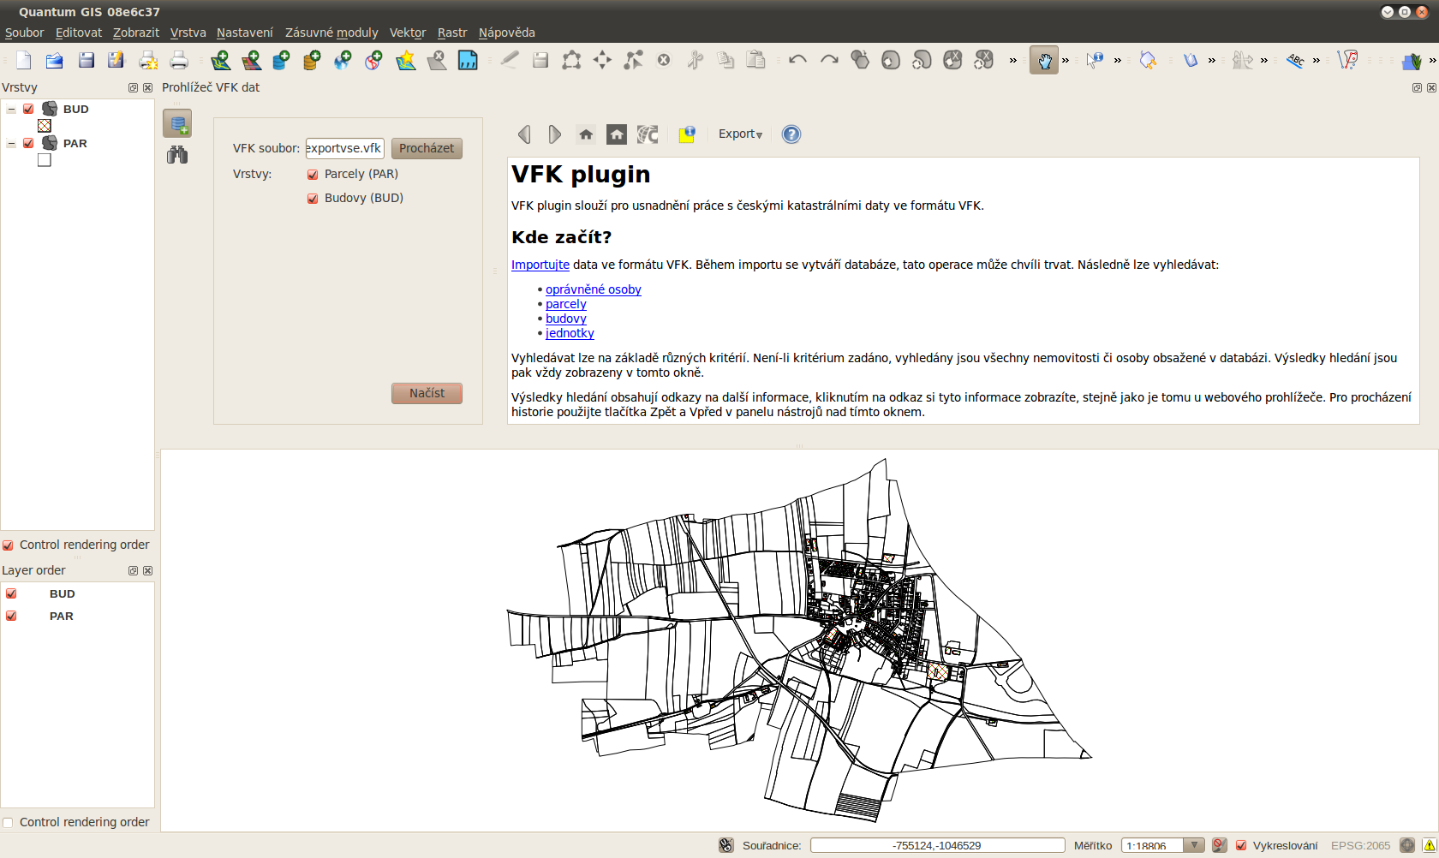The image size is (1439, 858).
Task: Toggle the Vykreslování rendering checkbox
Action: tap(1241, 846)
